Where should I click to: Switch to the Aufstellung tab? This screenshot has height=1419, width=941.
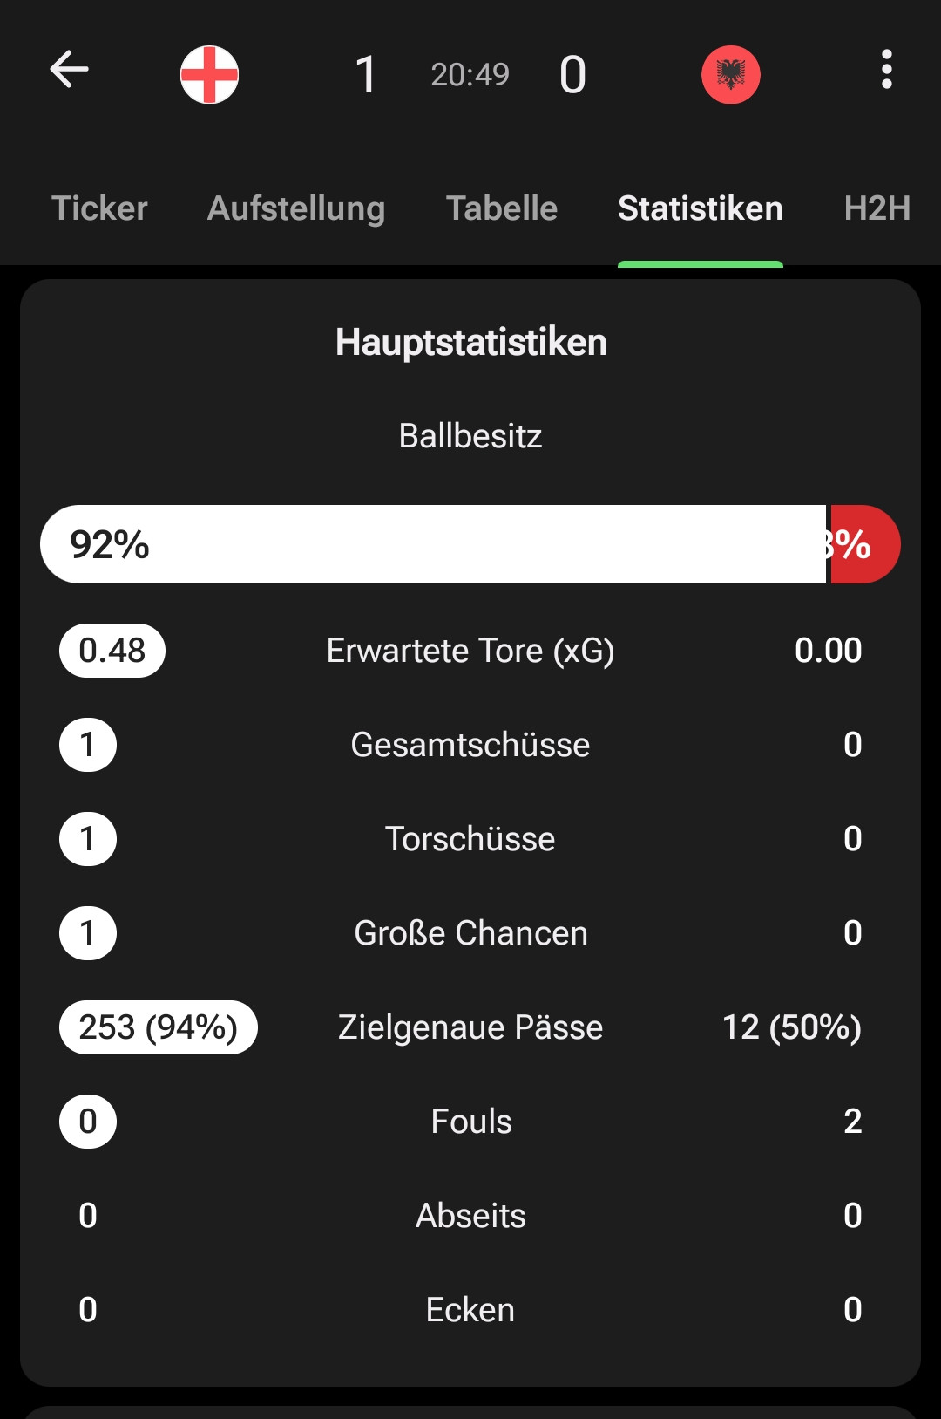(x=296, y=208)
